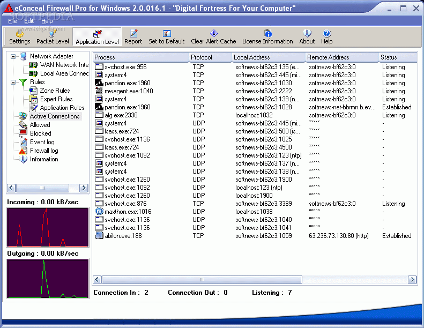Open License Information toolbar icon

click(x=267, y=33)
